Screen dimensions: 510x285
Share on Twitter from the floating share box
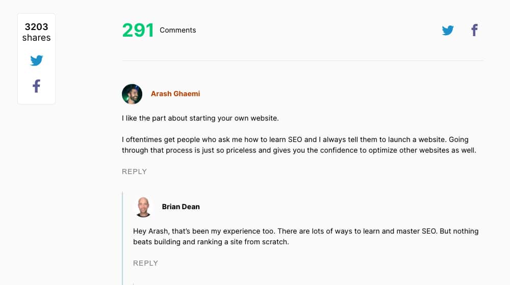click(x=36, y=61)
